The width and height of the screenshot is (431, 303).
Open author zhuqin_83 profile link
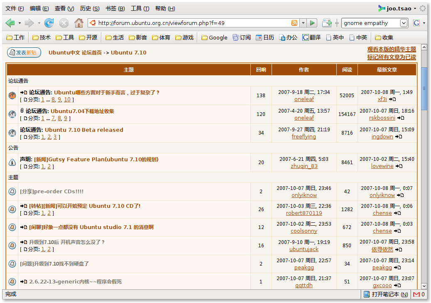[304, 166]
